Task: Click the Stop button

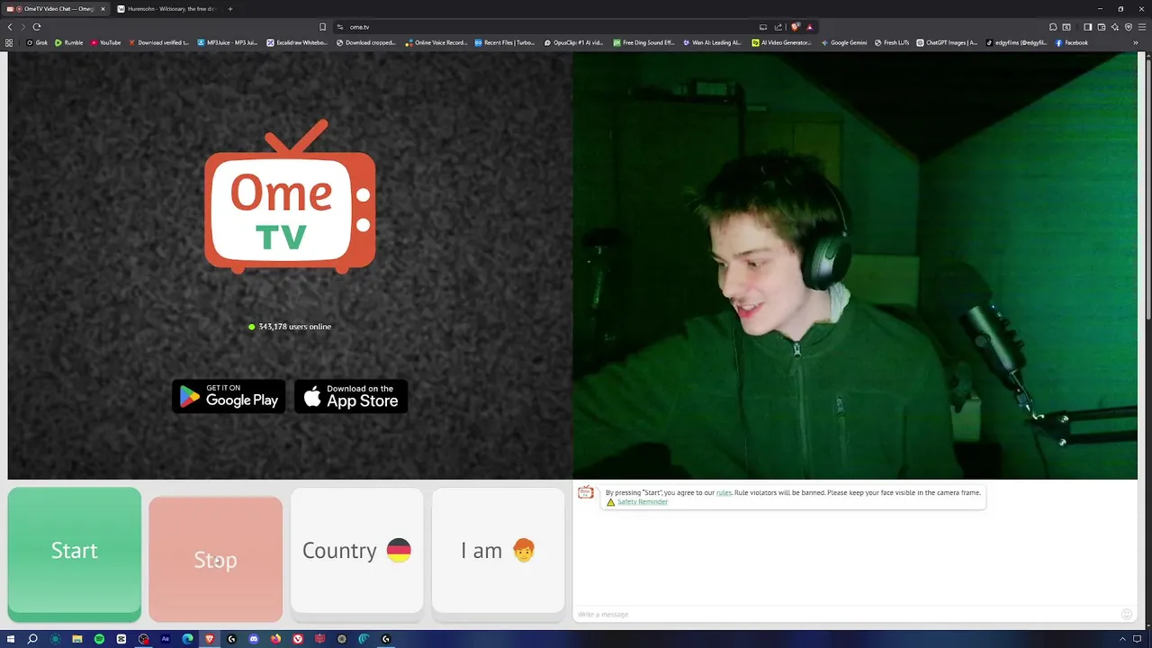Action: (x=215, y=559)
